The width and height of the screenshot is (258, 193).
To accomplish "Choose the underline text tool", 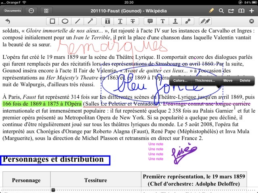I will (x=120, y=21).
